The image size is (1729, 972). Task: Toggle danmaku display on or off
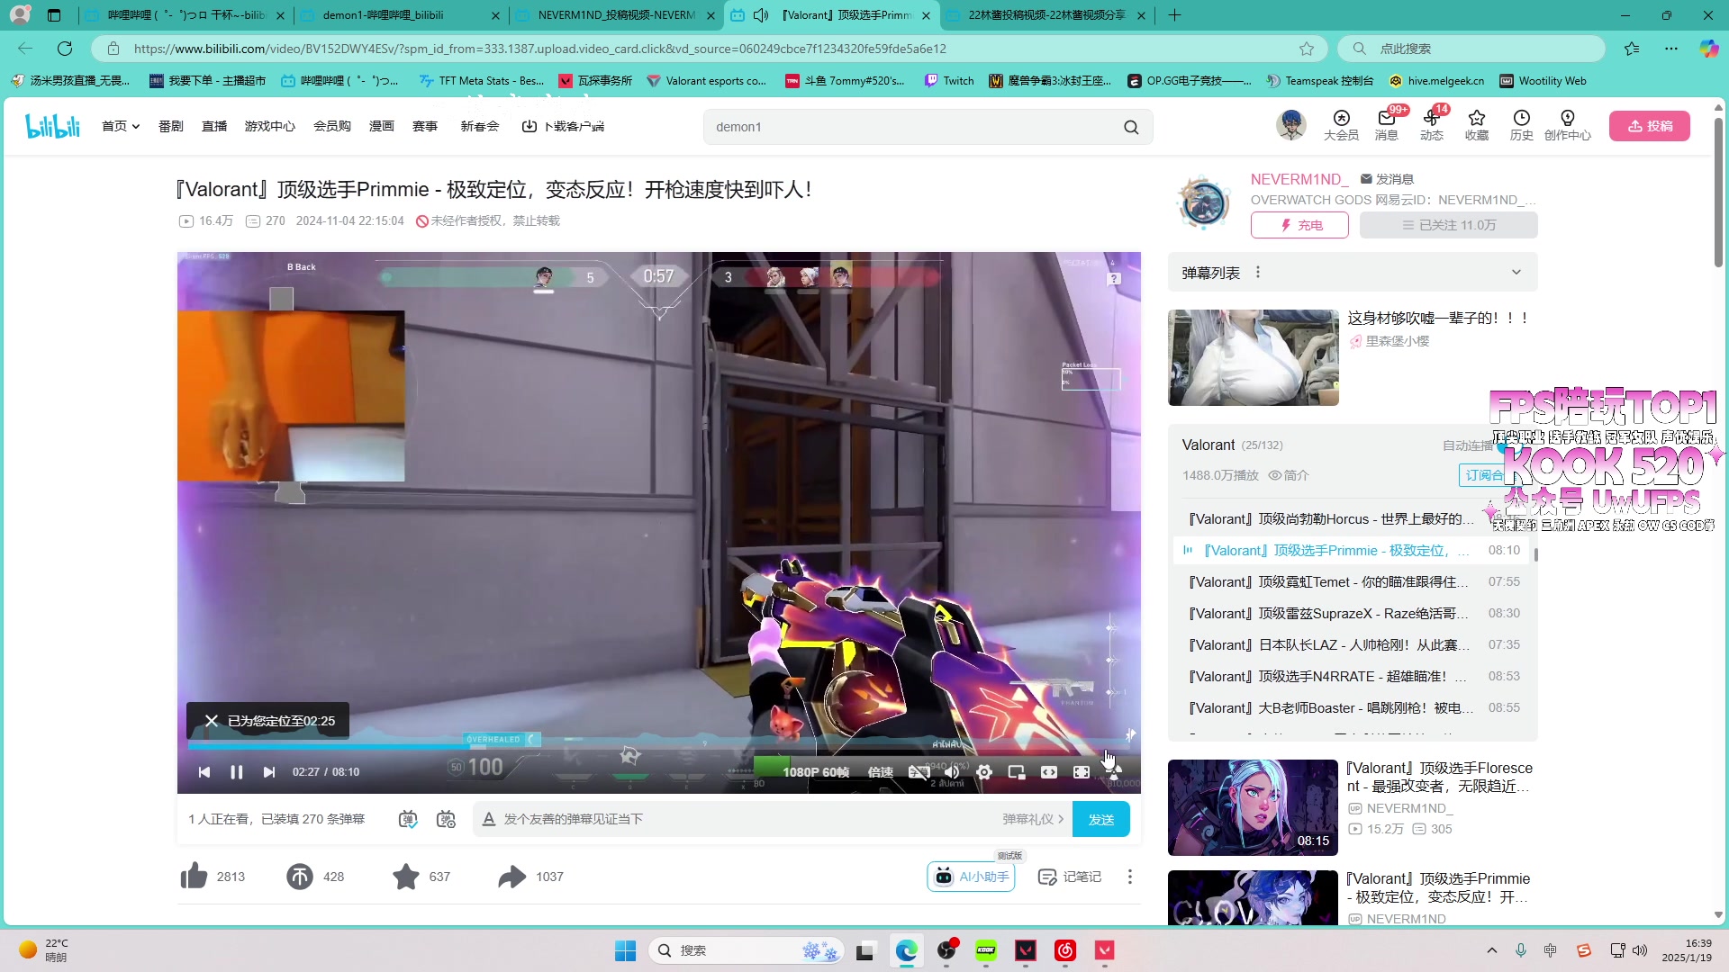tap(408, 819)
